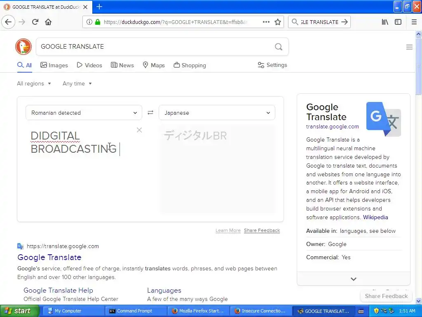Image resolution: width=422 pixels, height=317 pixels.
Task: Click the search arrow in Firefox search box
Action: click(345, 22)
